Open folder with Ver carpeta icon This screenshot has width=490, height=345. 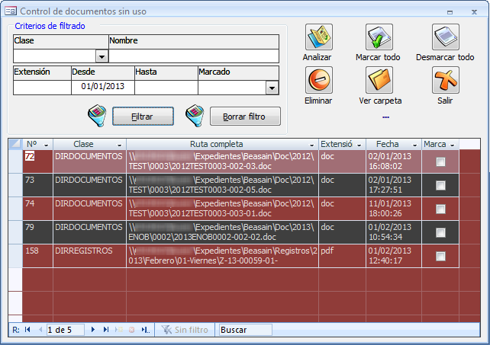click(379, 80)
